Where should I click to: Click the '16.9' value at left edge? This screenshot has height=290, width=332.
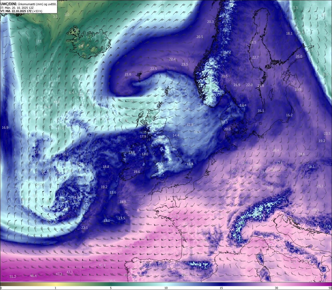tap(5, 128)
